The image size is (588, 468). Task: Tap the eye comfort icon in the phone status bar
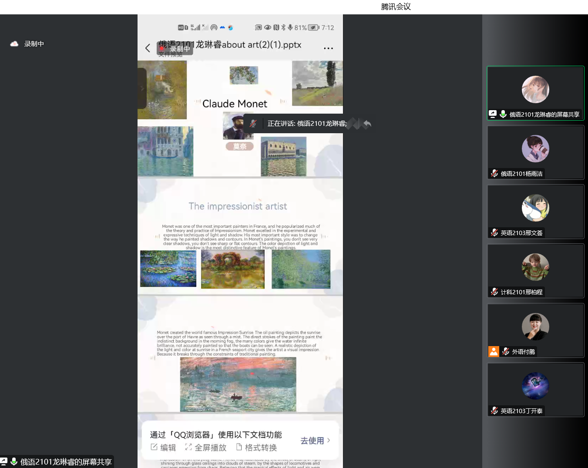pos(268,27)
